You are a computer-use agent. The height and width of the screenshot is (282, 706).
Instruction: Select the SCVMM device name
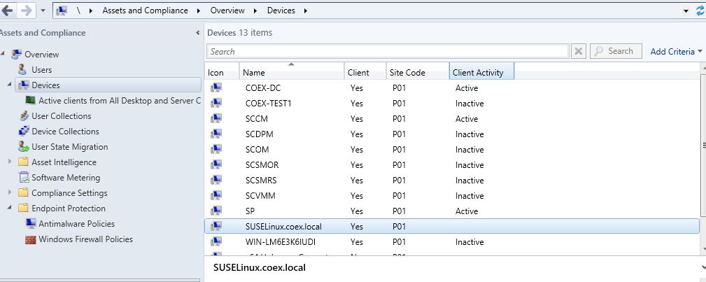260,195
